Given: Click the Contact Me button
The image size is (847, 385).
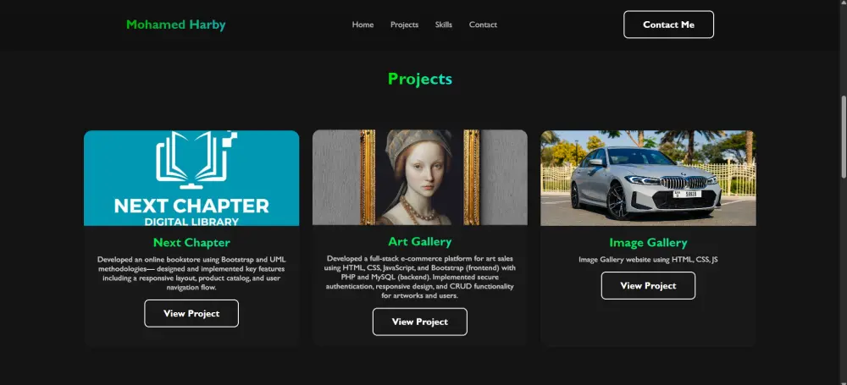Looking at the screenshot, I should click(669, 25).
